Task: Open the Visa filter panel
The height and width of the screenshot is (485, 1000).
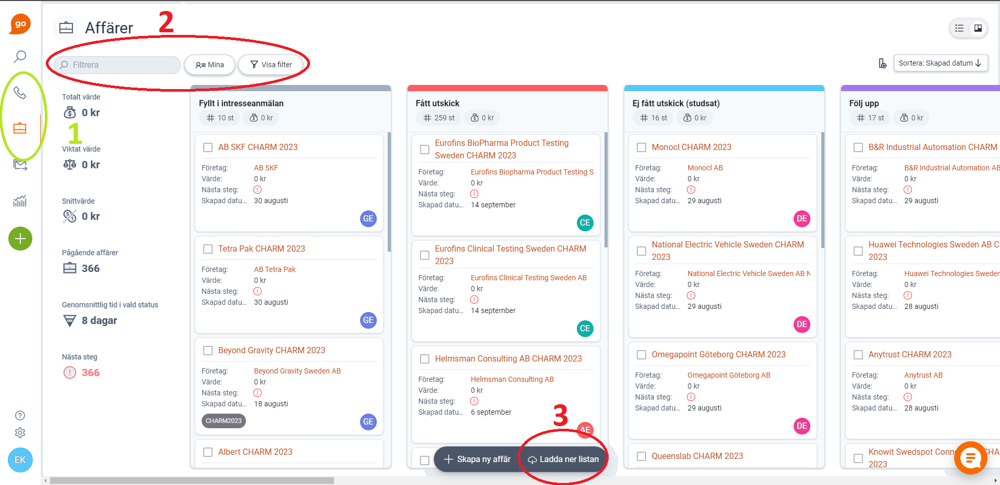Action: pos(271,65)
